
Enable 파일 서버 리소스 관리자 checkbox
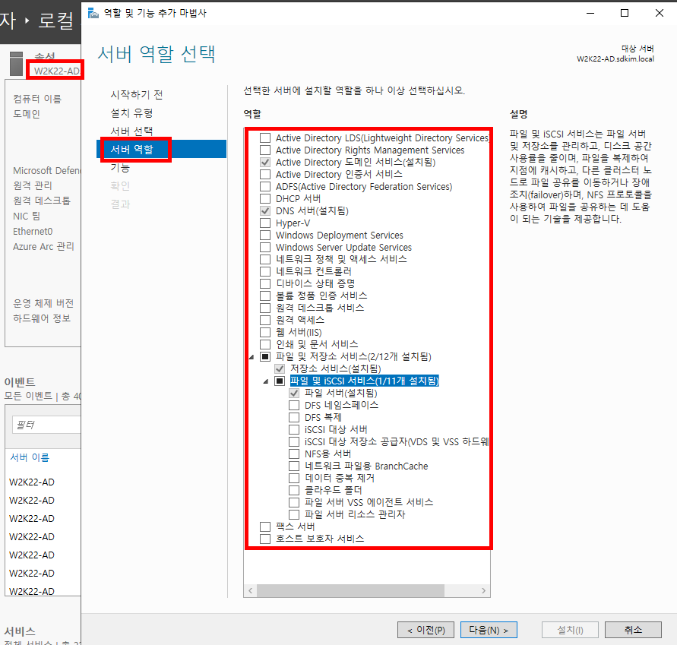[294, 514]
